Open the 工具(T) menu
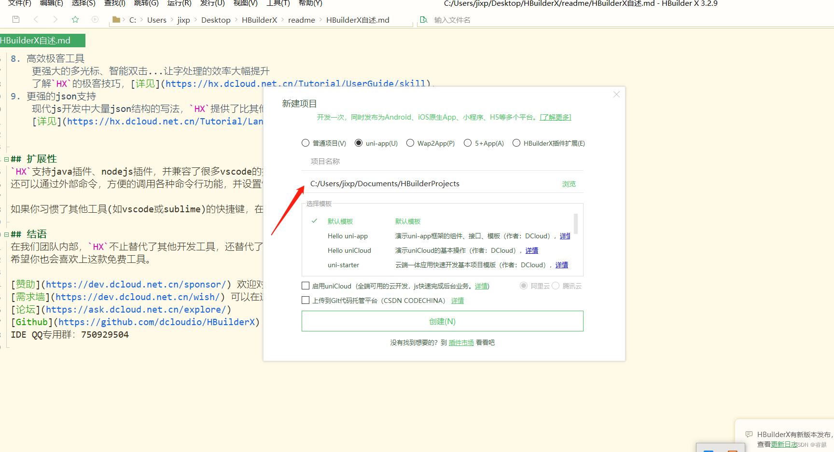Image resolution: width=834 pixels, height=452 pixels. click(x=278, y=3)
